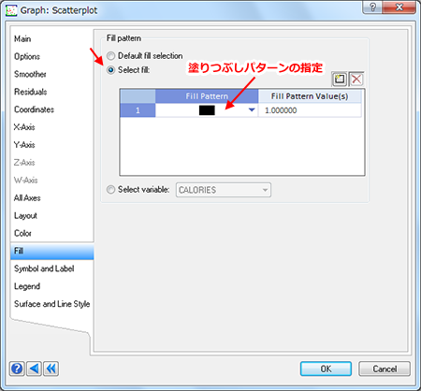Click the Cancel button
This screenshot has height=391, width=421.
tap(385, 369)
